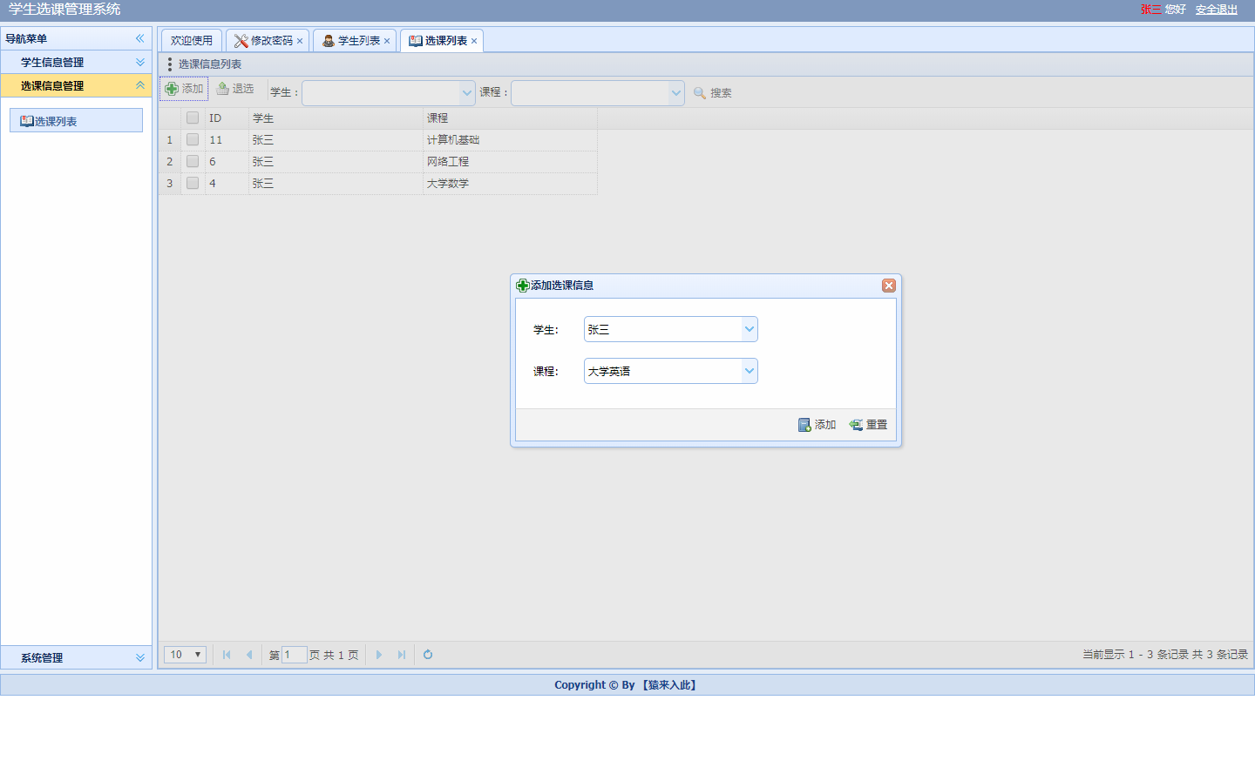Switch to the 欢迎使用 tab
This screenshot has height=774, width=1255.
click(192, 41)
